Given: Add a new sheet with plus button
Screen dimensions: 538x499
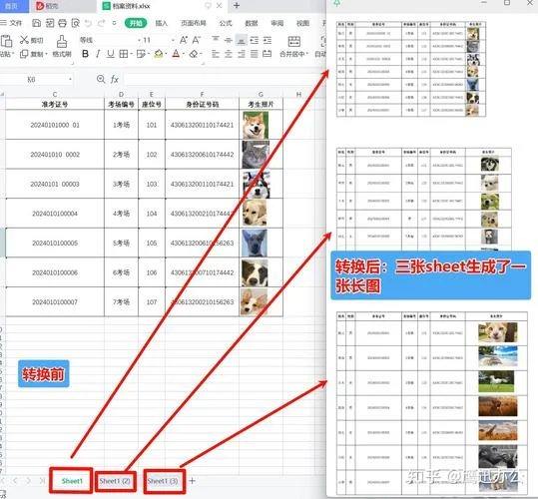Looking at the screenshot, I should 193,481.
